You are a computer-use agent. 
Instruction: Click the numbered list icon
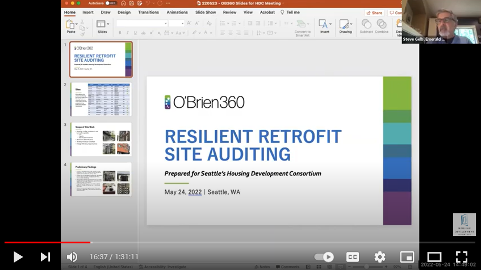[235, 23]
